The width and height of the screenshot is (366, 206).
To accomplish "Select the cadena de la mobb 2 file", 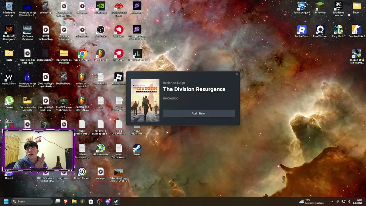I will click(x=82, y=80).
